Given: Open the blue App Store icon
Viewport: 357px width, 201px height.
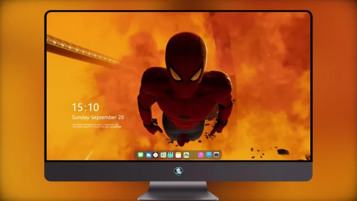Looking at the screenshot, I should click(x=209, y=155).
